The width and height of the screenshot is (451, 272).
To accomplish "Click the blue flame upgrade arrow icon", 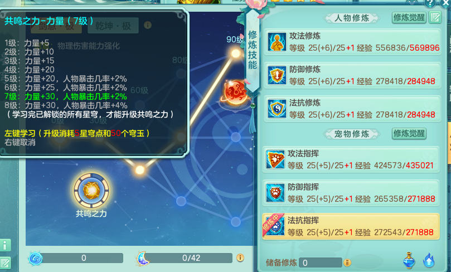I will [429, 260].
